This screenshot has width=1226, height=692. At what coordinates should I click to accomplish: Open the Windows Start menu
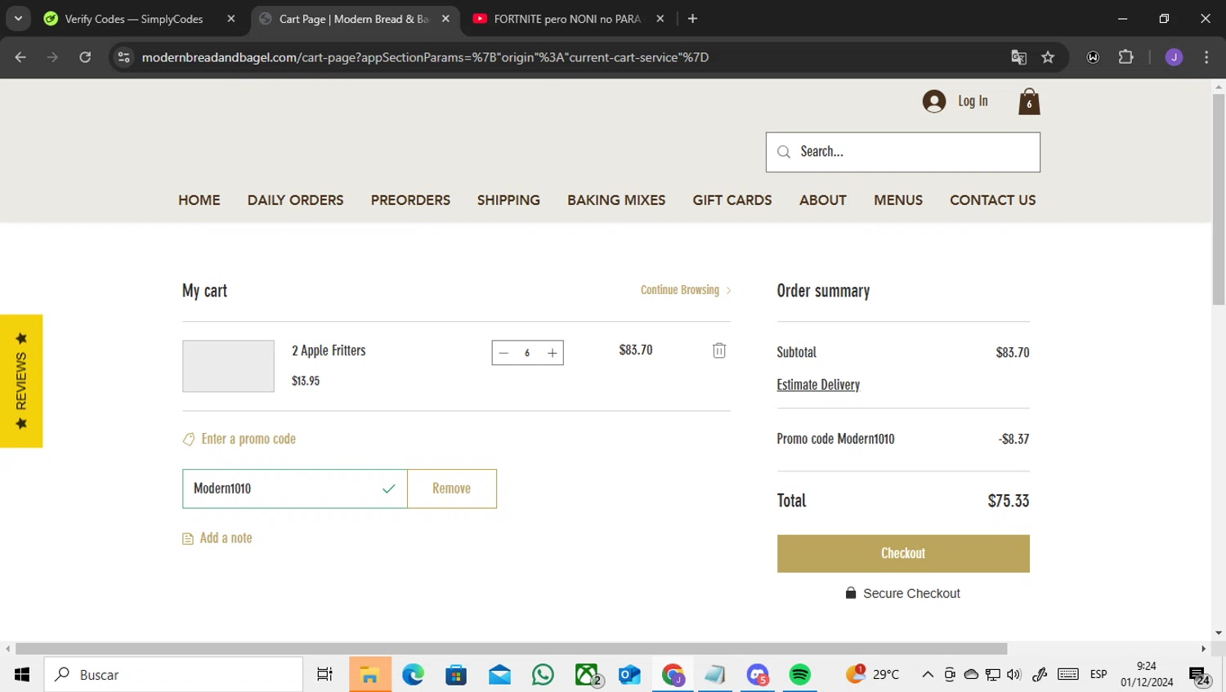click(21, 674)
